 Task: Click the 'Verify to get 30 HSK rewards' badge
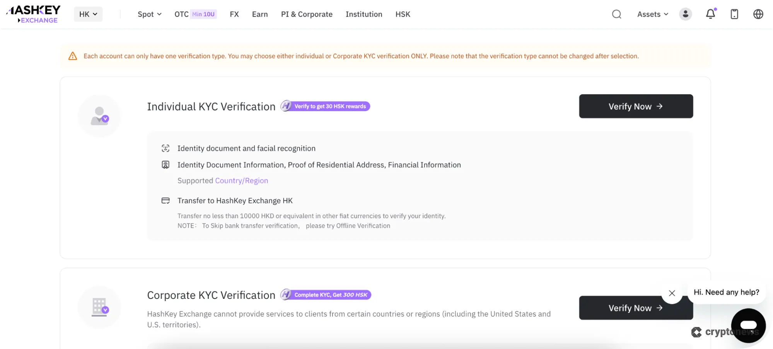325,106
